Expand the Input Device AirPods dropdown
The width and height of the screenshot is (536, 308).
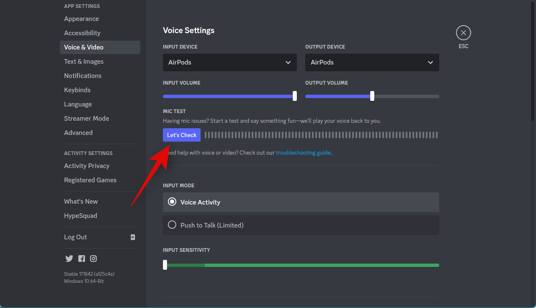[x=229, y=62]
